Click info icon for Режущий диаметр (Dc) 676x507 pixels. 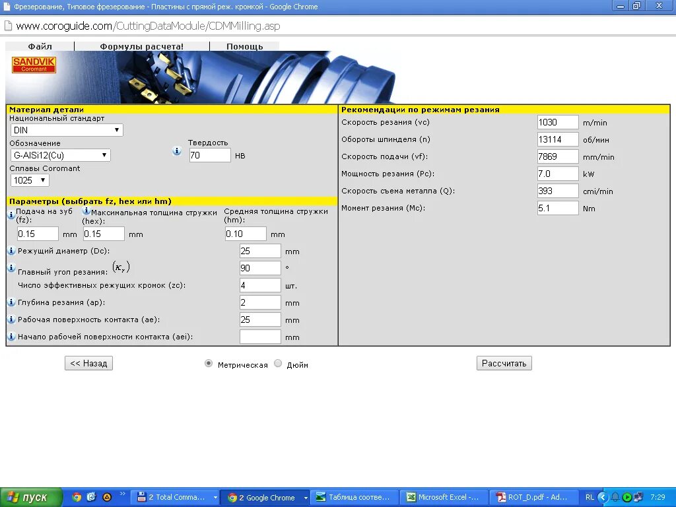(12, 250)
